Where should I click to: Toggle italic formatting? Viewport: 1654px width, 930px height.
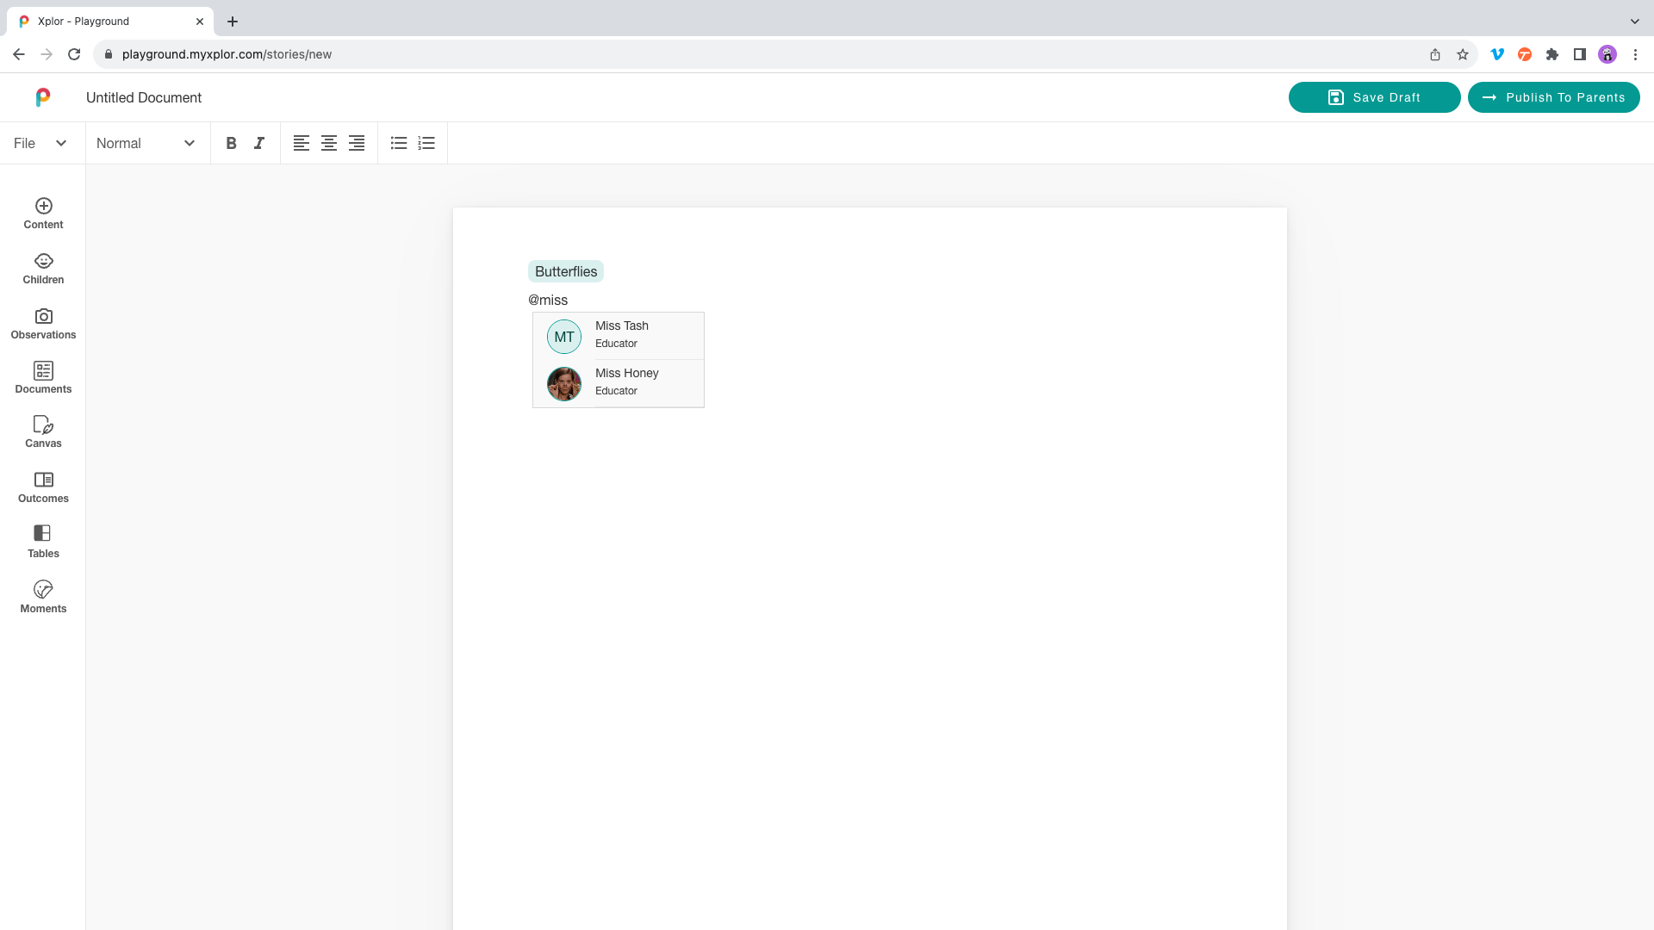259,144
